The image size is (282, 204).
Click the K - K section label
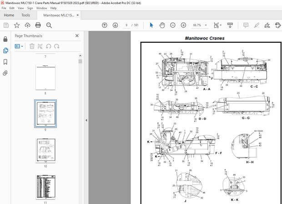[x=235, y=200]
